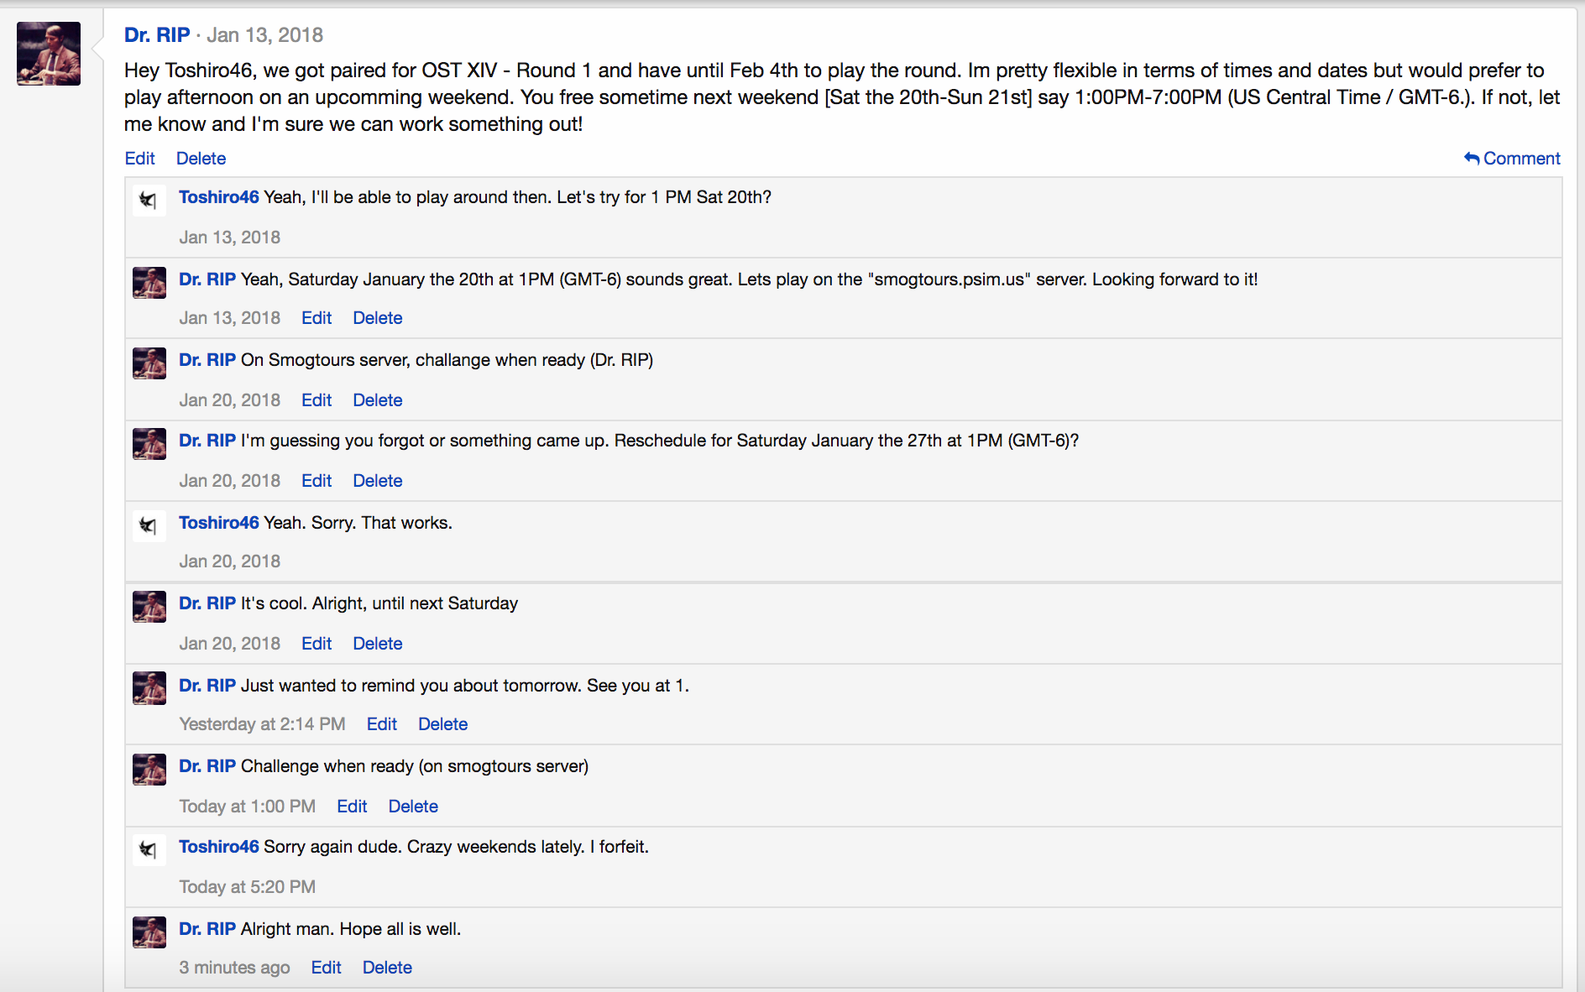The width and height of the screenshot is (1585, 992).
Task: Click Dr. RIP avatar beside 'It's cool' comment
Action: [149, 607]
